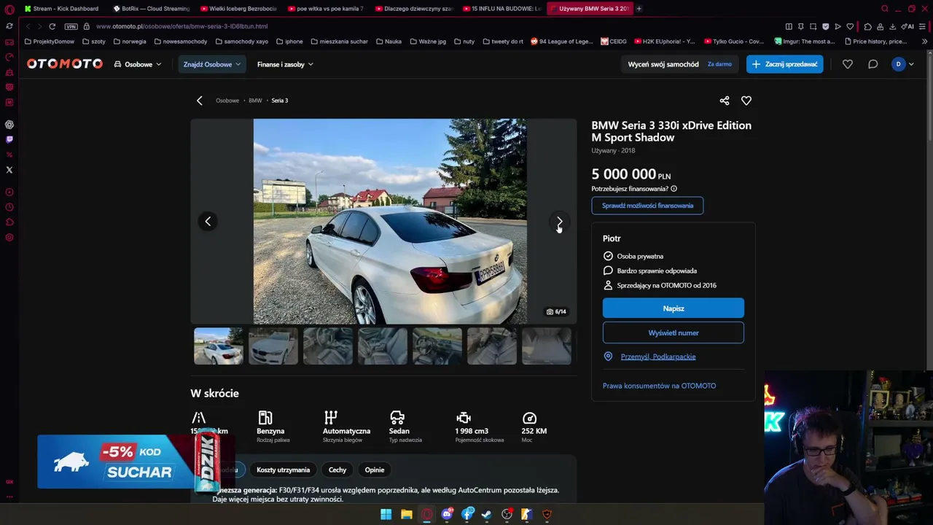Open ChatGPT from the Opera sidebar

click(x=9, y=125)
